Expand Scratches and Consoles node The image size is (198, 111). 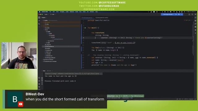click(x=43, y=61)
